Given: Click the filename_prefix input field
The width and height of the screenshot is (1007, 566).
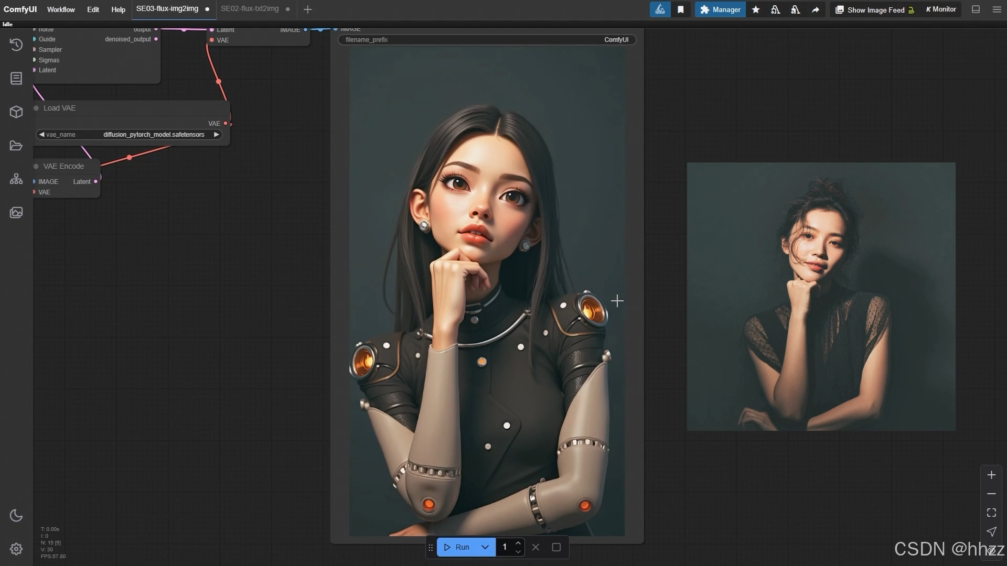Looking at the screenshot, I should (x=487, y=40).
